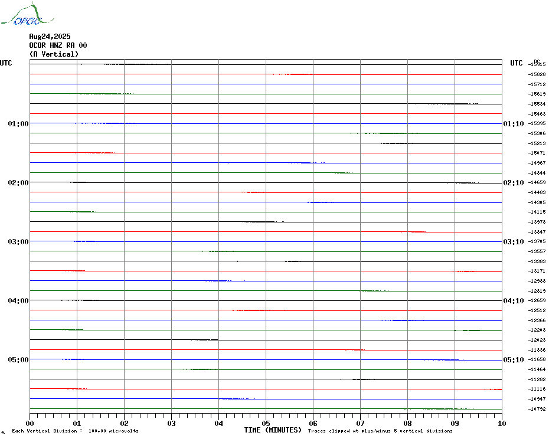The image size is (549, 439).
Task: Click minute tick label 02
Action: click(x=125, y=423)
